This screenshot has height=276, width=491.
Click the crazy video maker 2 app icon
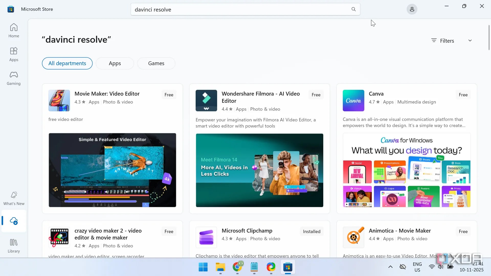[x=59, y=237]
